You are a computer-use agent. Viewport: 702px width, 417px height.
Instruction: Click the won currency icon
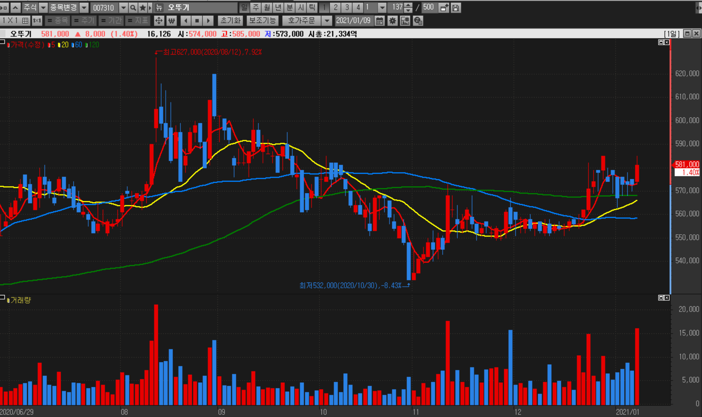click(x=171, y=21)
